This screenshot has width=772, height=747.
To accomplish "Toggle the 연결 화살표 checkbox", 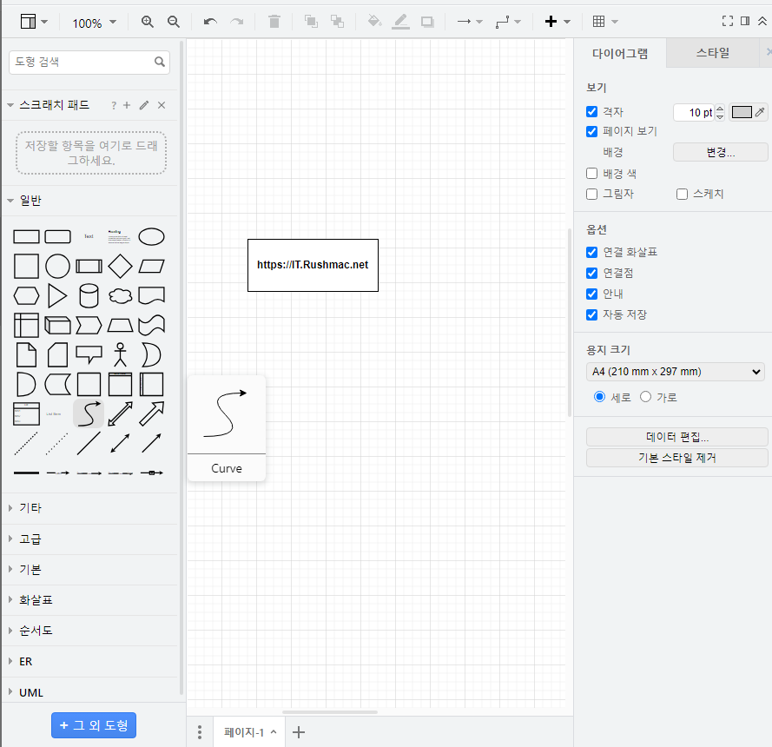I will tap(591, 252).
